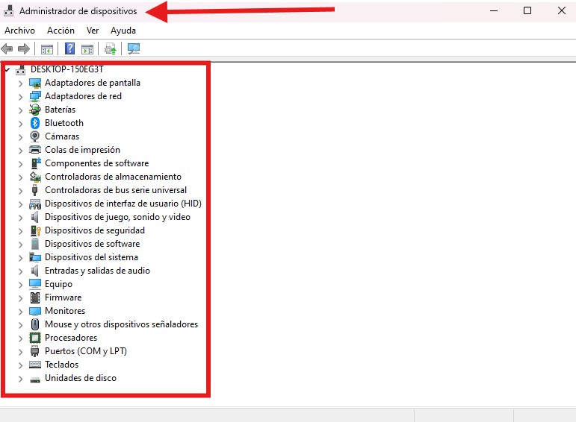Click the Administrador de dispositivos title icon
This screenshot has height=422, width=576.
pos(8,10)
